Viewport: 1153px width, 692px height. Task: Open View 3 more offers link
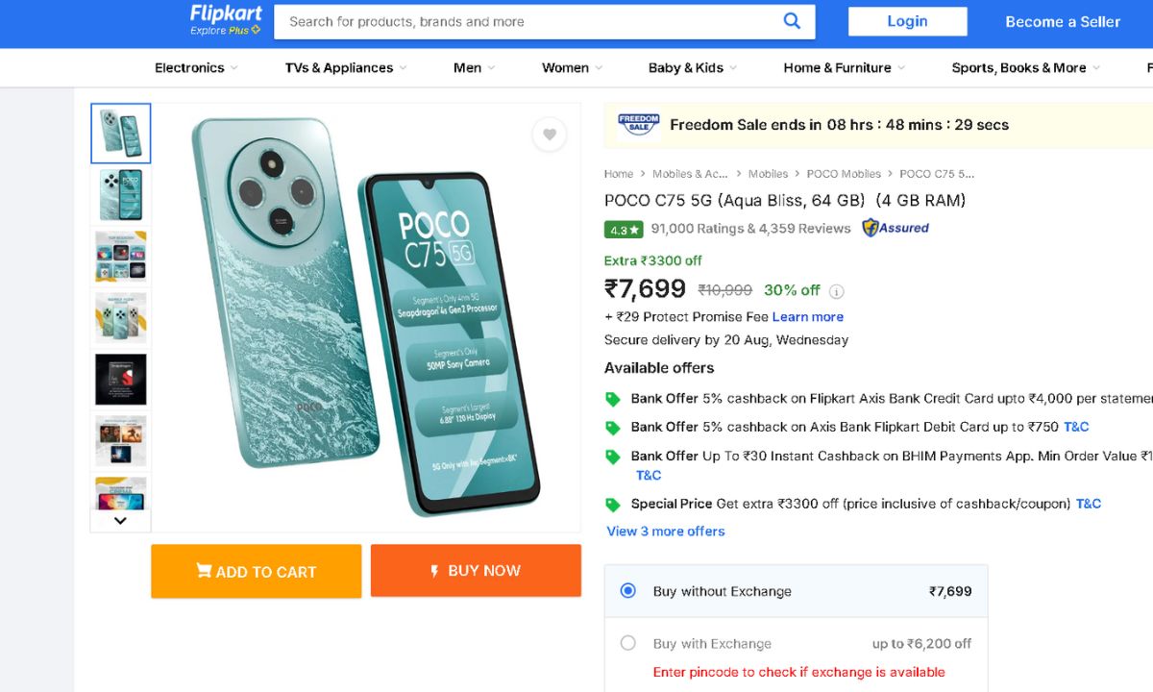(666, 531)
